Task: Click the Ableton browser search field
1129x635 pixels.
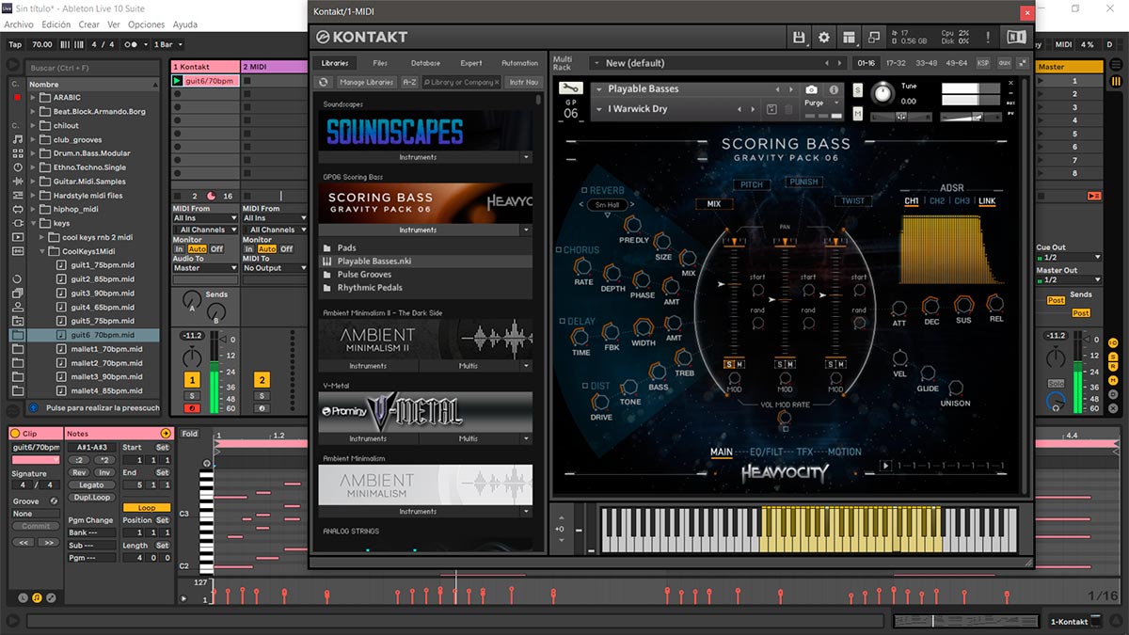Action: point(91,68)
